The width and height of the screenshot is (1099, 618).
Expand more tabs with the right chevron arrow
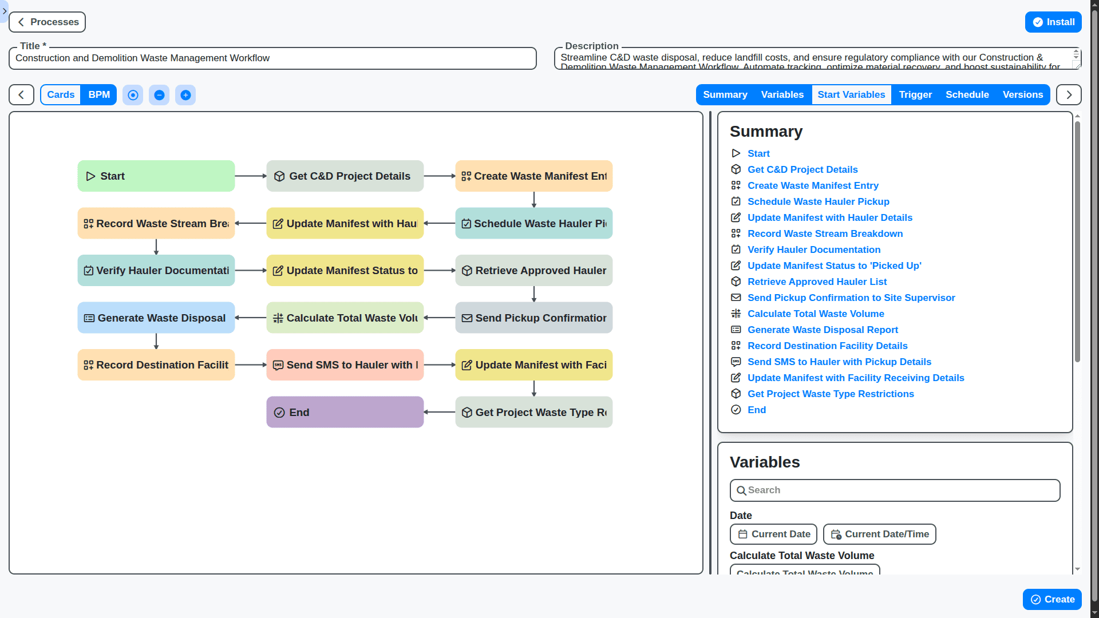coord(1068,94)
